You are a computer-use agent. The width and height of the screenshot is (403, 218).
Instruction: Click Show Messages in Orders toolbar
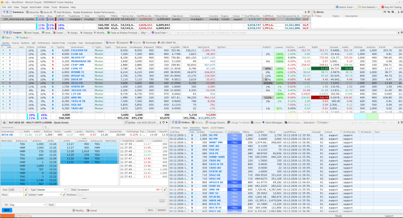[x=272, y=122]
